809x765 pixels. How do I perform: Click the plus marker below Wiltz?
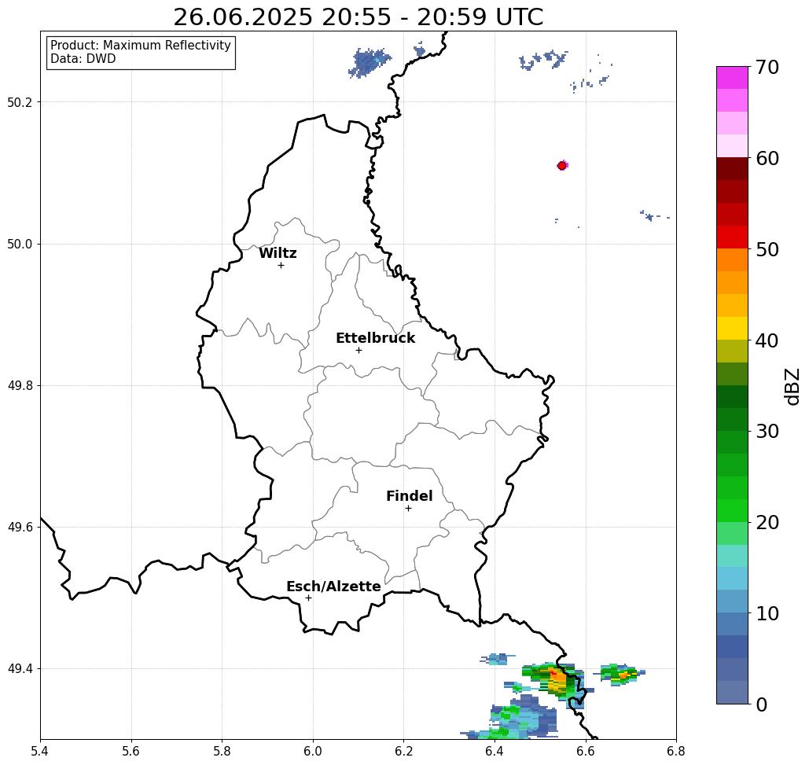pyautogui.click(x=281, y=265)
